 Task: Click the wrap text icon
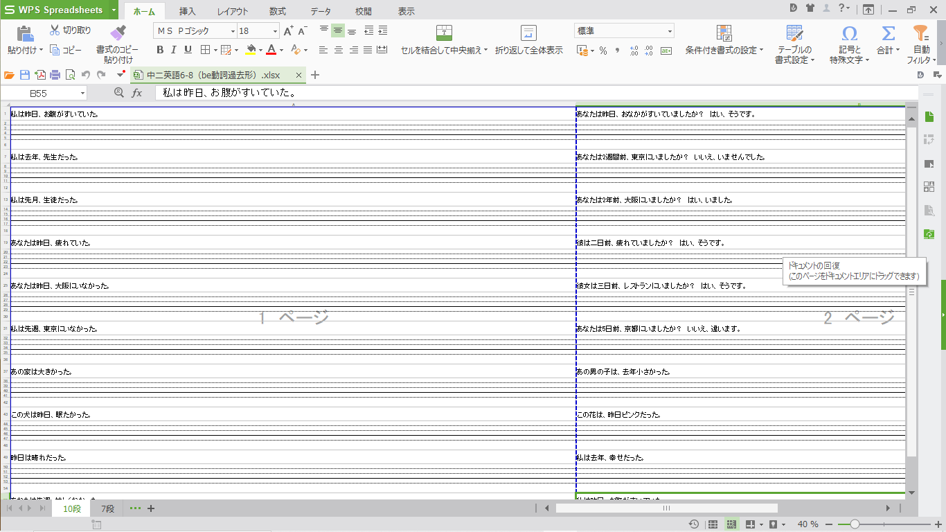(529, 33)
